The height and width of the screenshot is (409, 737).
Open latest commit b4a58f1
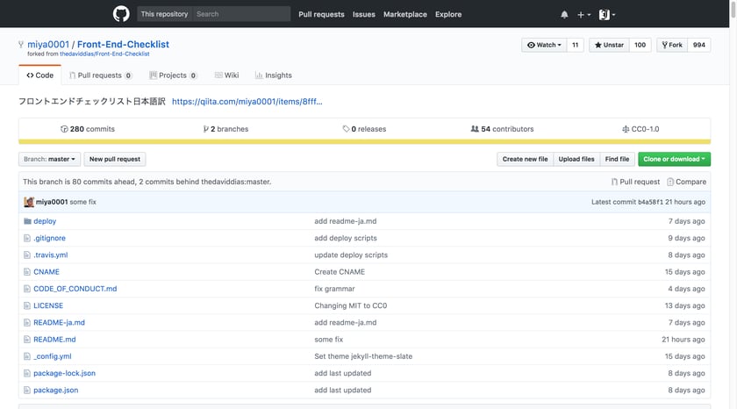coord(650,202)
